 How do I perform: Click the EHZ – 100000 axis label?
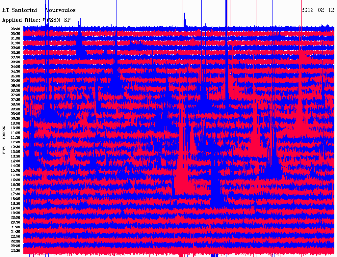click(x=4, y=140)
